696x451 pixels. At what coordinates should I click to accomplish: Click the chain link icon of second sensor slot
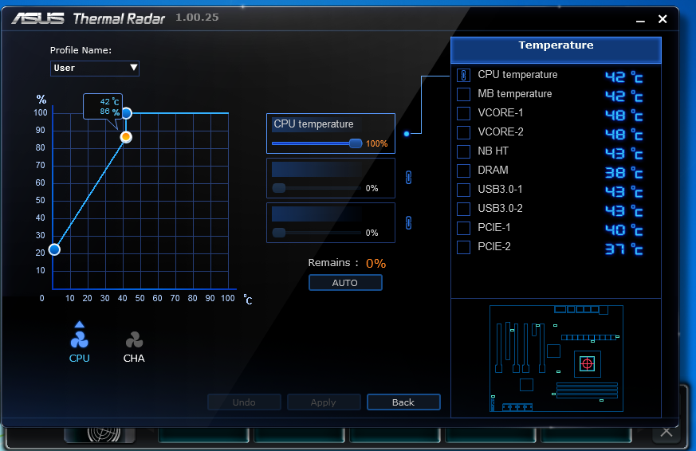tap(408, 178)
